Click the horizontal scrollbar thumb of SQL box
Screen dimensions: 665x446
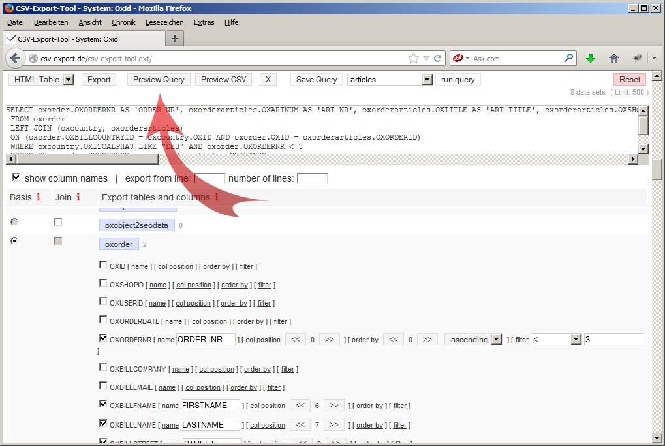pyautogui.click(x=87, y=159)
